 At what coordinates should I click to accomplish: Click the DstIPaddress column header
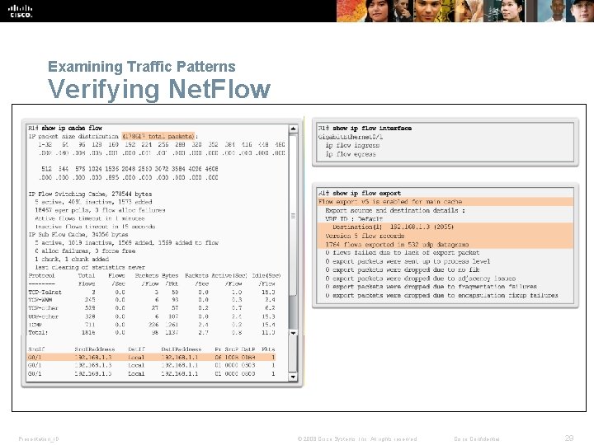click(x=181, y=349)
